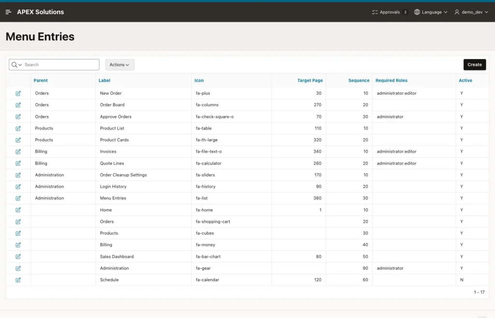Edit the Login History row
This screenshot has width=495, height=318.
click(18, 187)
